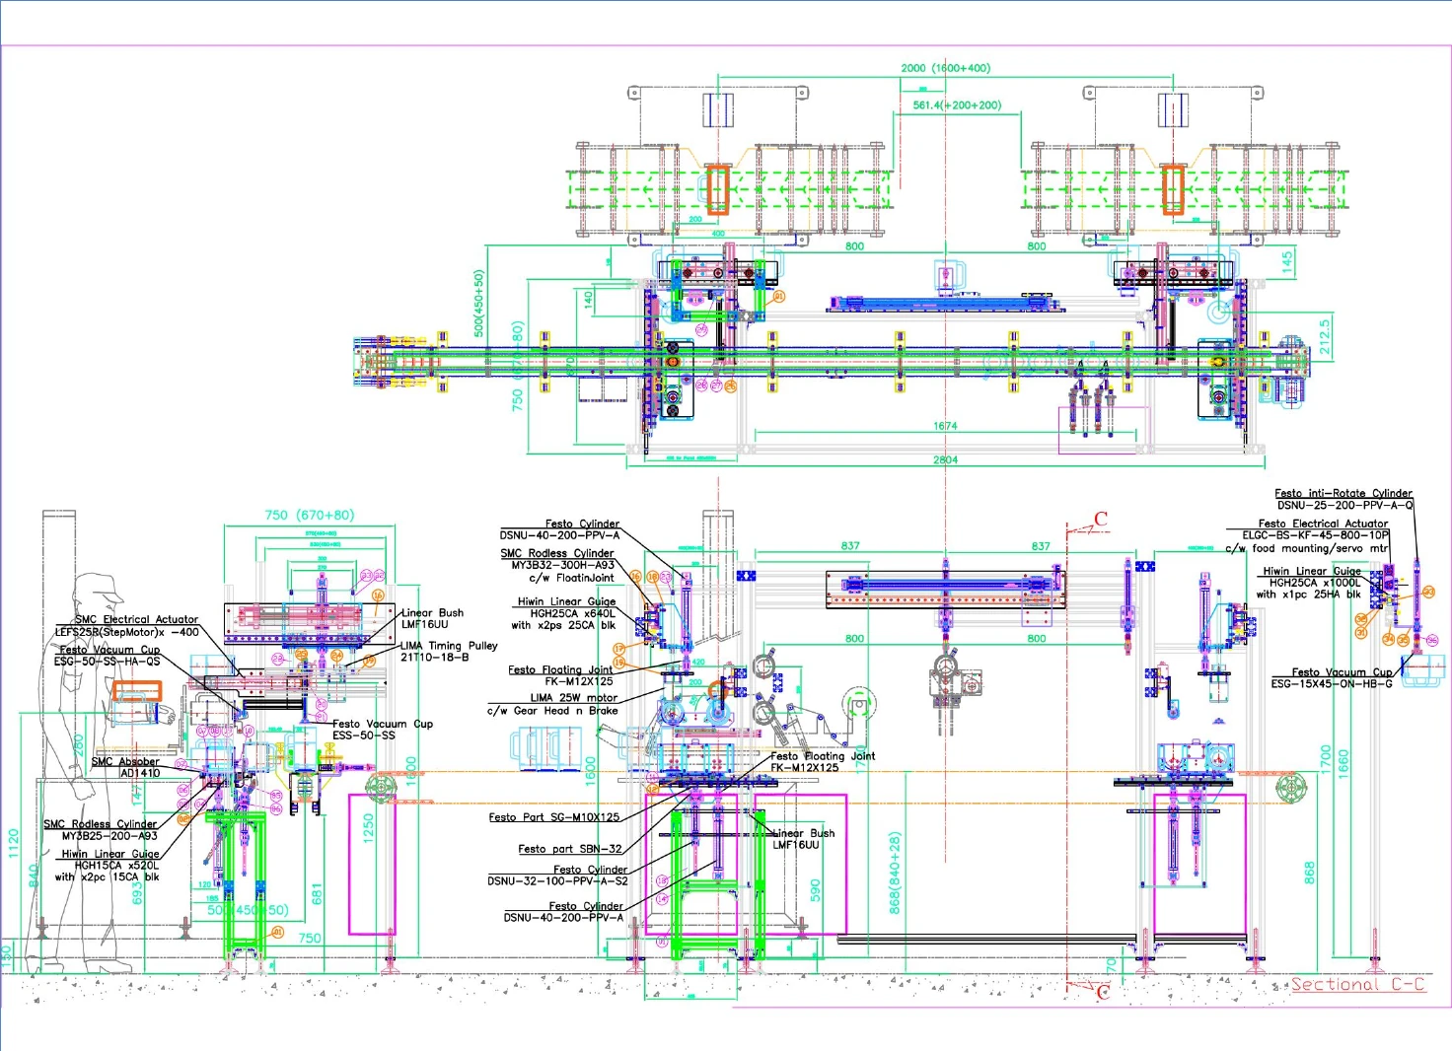Click the '681' vertical dimension text

point(317,894)
